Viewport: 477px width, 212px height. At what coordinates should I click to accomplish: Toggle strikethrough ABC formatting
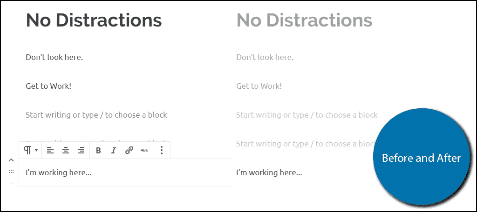(144, 150)
